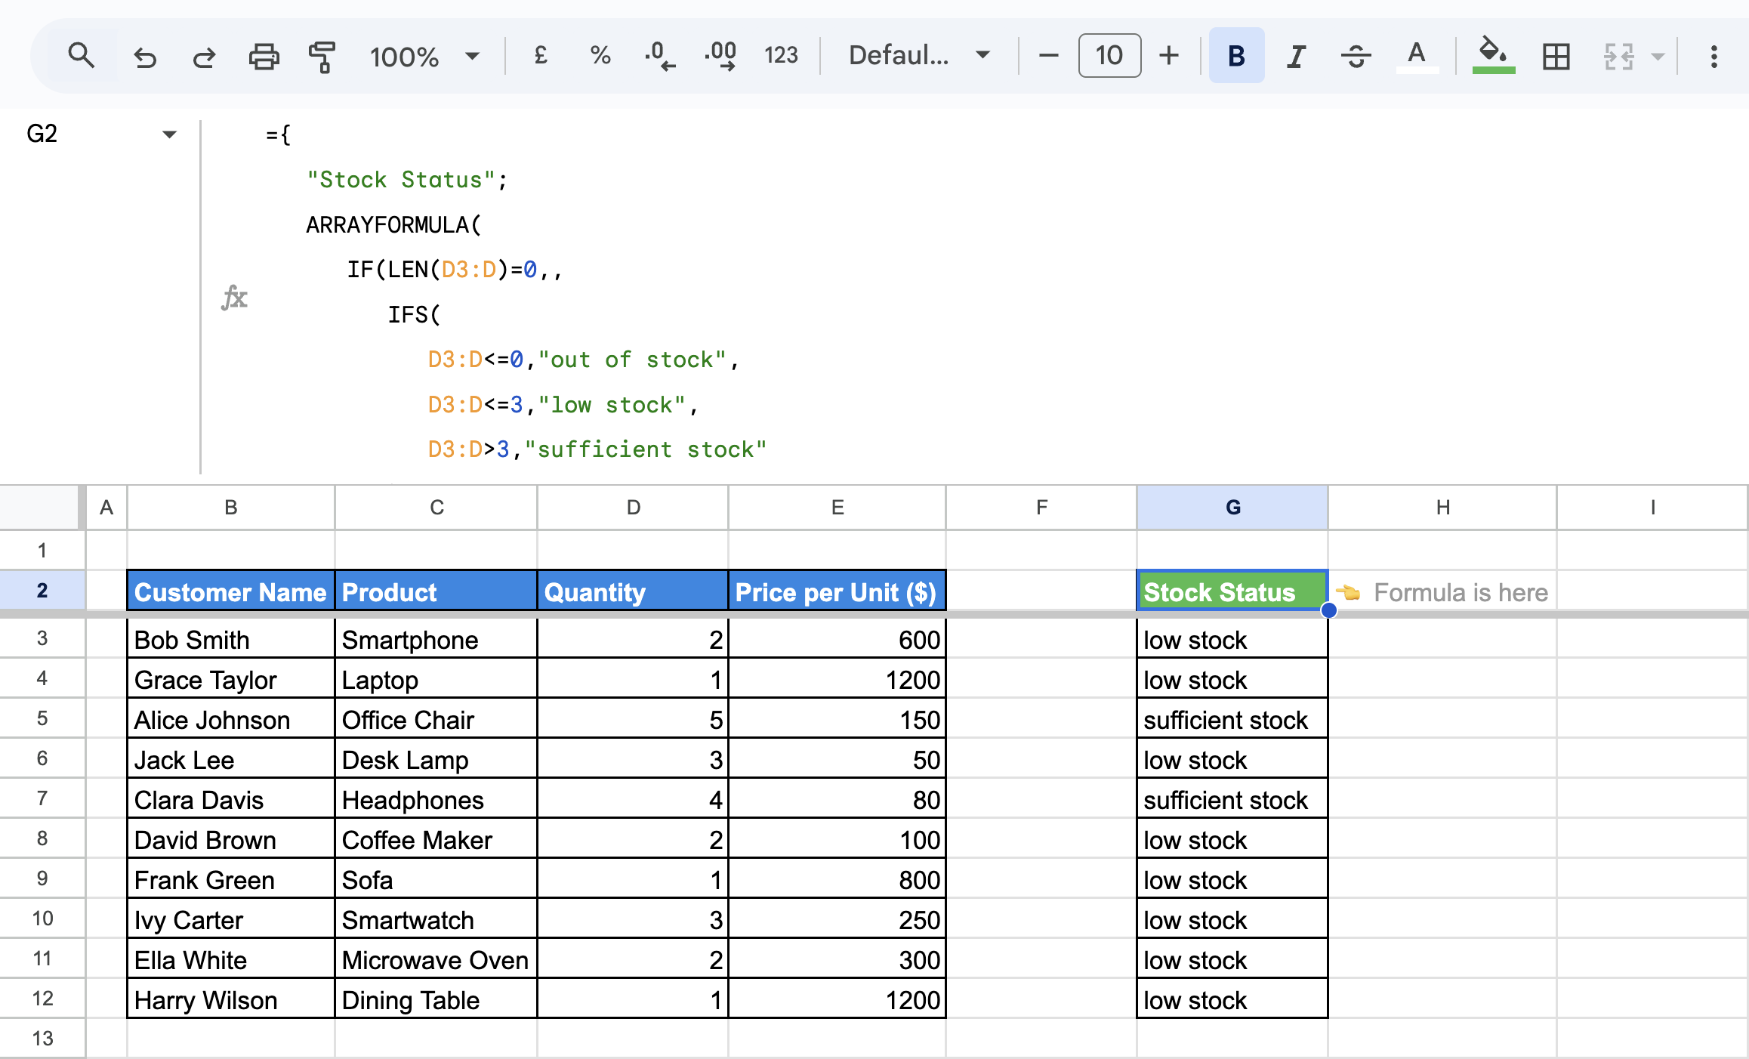Image resolution: width=1749 pixels, height=1059 pixels.
Task: Toggle italic formatting
Action: pyautogui.click(x=1296, y=55)
